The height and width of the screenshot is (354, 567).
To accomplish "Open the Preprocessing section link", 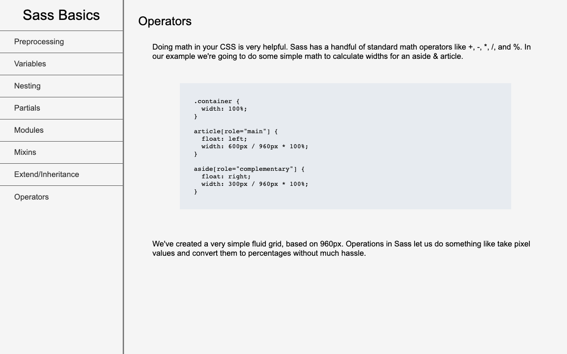I will pyautogui.click(x=39, y=42).
